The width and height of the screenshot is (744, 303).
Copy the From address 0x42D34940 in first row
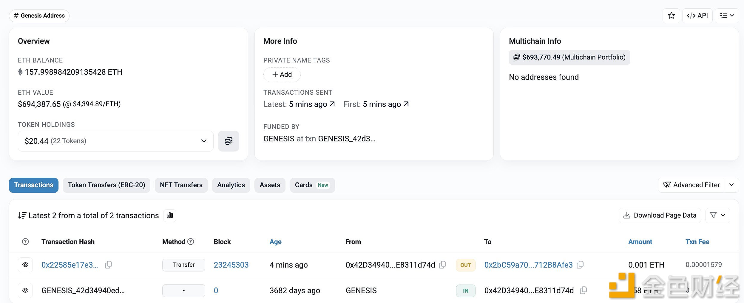[x=443, y=265]
